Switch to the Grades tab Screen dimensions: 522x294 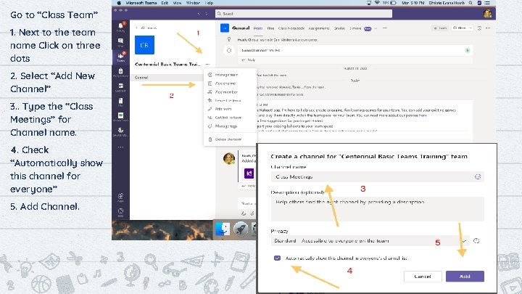coord(339,28)
